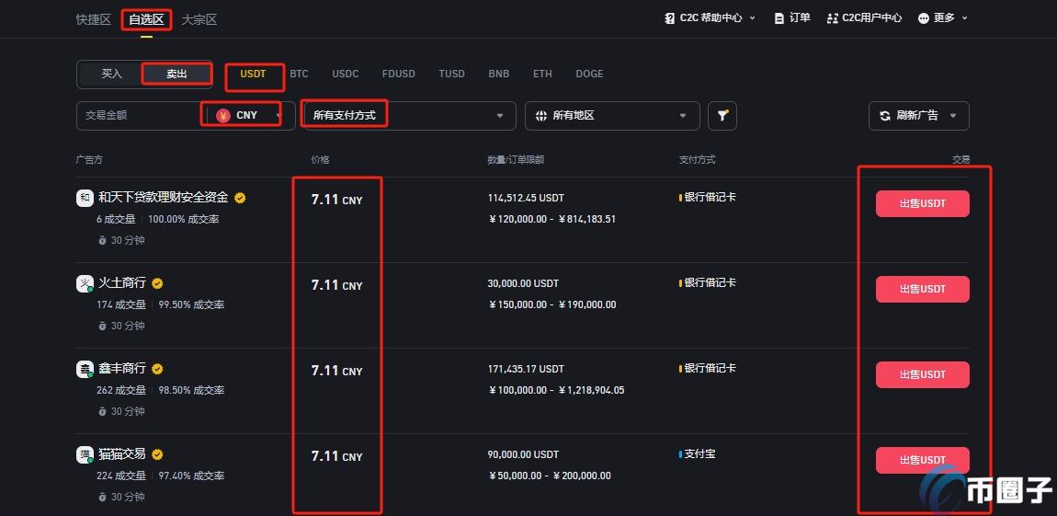
Task: Click verified badge next to 火土商行
Action: pos(157,283)
